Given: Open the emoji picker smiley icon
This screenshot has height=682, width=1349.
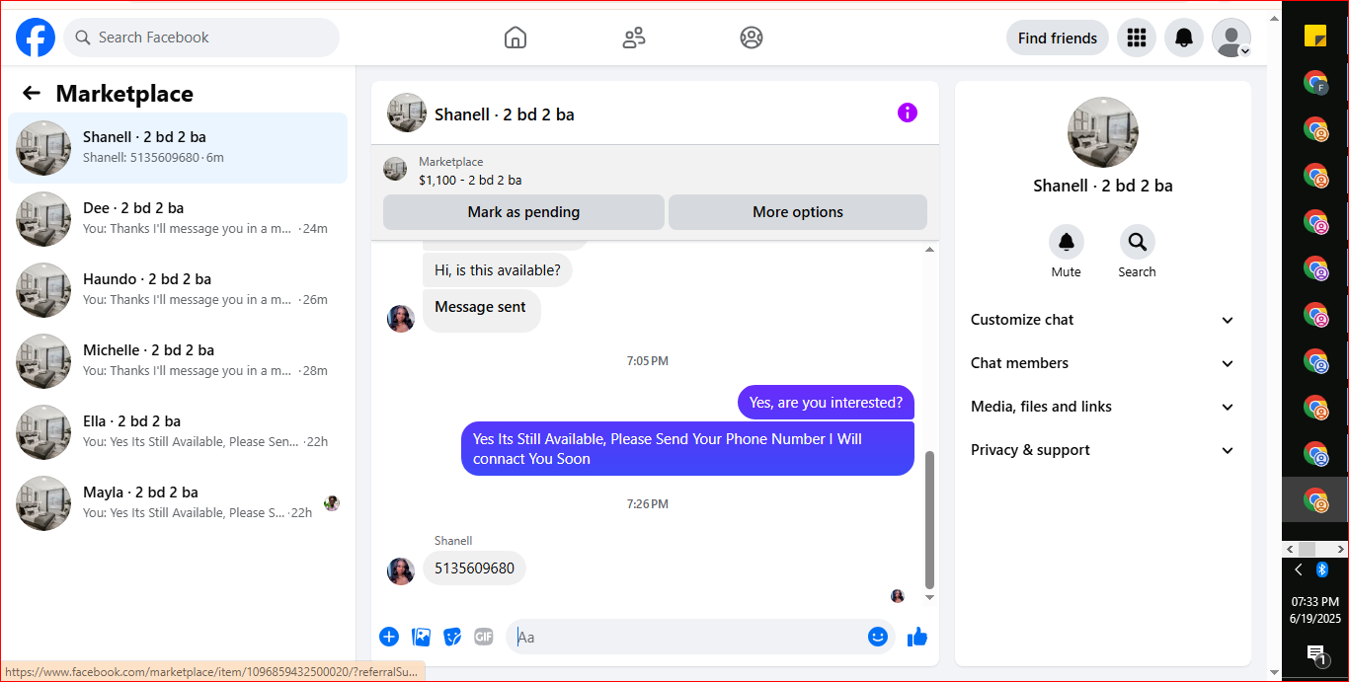Looking at the screenshot, I should coord(877,637).
